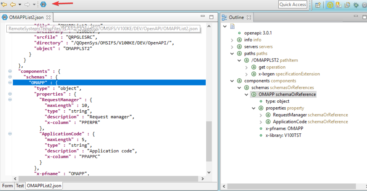Screen dimensions: 367x191
Task: Open the perspective with ruler icon
Action: [x=347, y=5]
